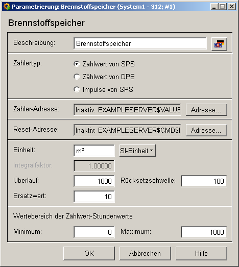Focus the Beschreibung text field
The height and width of the screenshot is (267, 239).
[140, 43]
